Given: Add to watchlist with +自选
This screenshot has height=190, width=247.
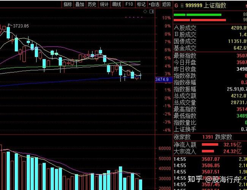Looking at the screenshot, I should point(154,5).
